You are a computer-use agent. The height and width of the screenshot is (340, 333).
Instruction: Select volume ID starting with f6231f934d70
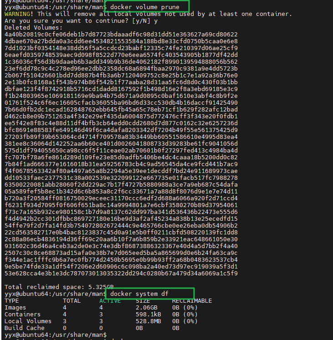[121, 205]
